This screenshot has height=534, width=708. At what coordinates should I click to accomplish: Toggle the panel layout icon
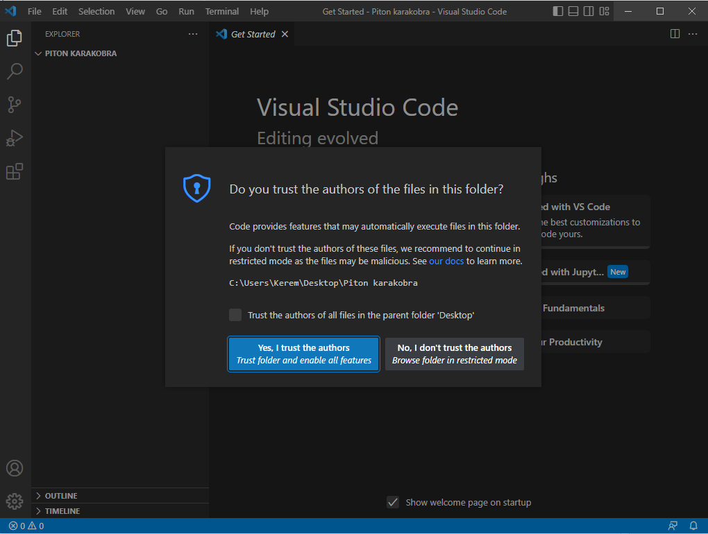573,11
